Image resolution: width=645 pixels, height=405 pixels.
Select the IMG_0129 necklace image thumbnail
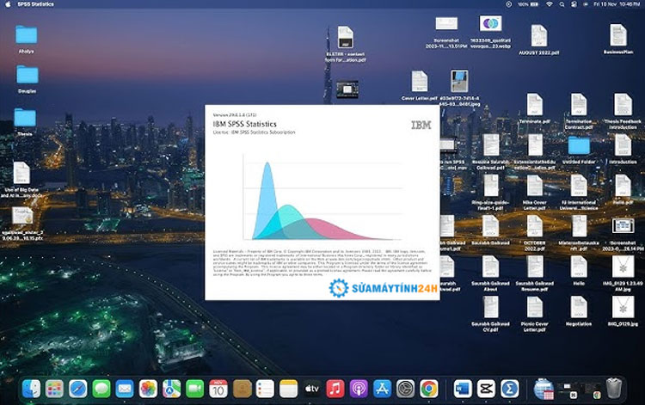pos(623,267)
